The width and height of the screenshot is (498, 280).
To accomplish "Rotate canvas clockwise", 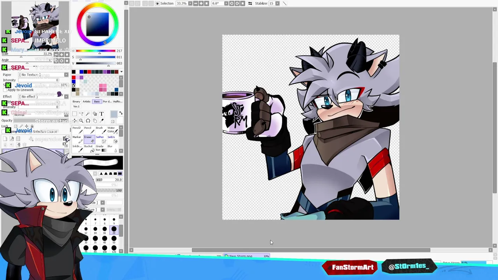I will [237, 3].
